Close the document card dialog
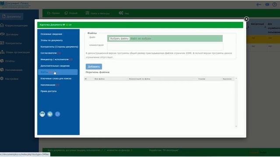Image resolution: width=280 pixels, height=157 pixels. click(x=246, y=19)
